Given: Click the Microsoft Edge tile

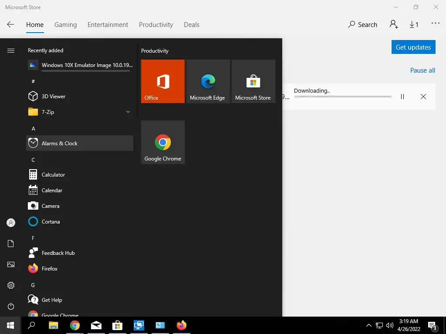Looking at the screenshot, I should (x=208, y=81).
